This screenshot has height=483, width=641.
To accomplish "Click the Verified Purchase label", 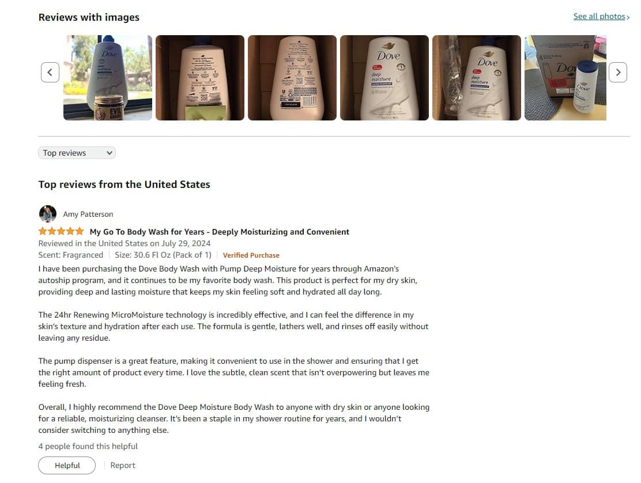I will [x=251, y=255].
